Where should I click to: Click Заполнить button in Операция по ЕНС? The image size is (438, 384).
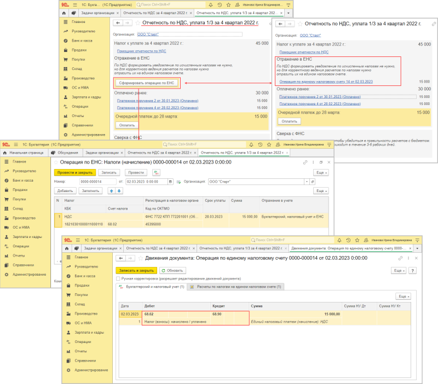pos(90,191)
